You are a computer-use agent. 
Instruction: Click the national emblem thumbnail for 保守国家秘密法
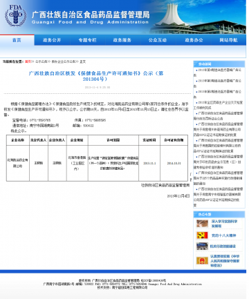202,260
